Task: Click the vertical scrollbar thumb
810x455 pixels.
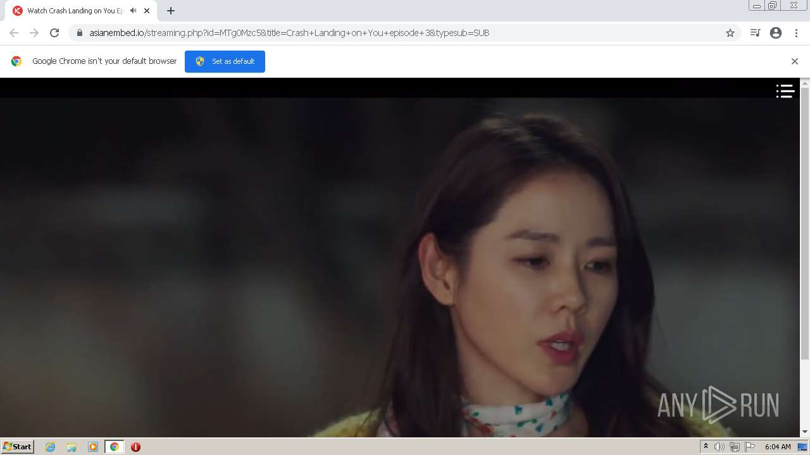Action: tap(805, 224)
